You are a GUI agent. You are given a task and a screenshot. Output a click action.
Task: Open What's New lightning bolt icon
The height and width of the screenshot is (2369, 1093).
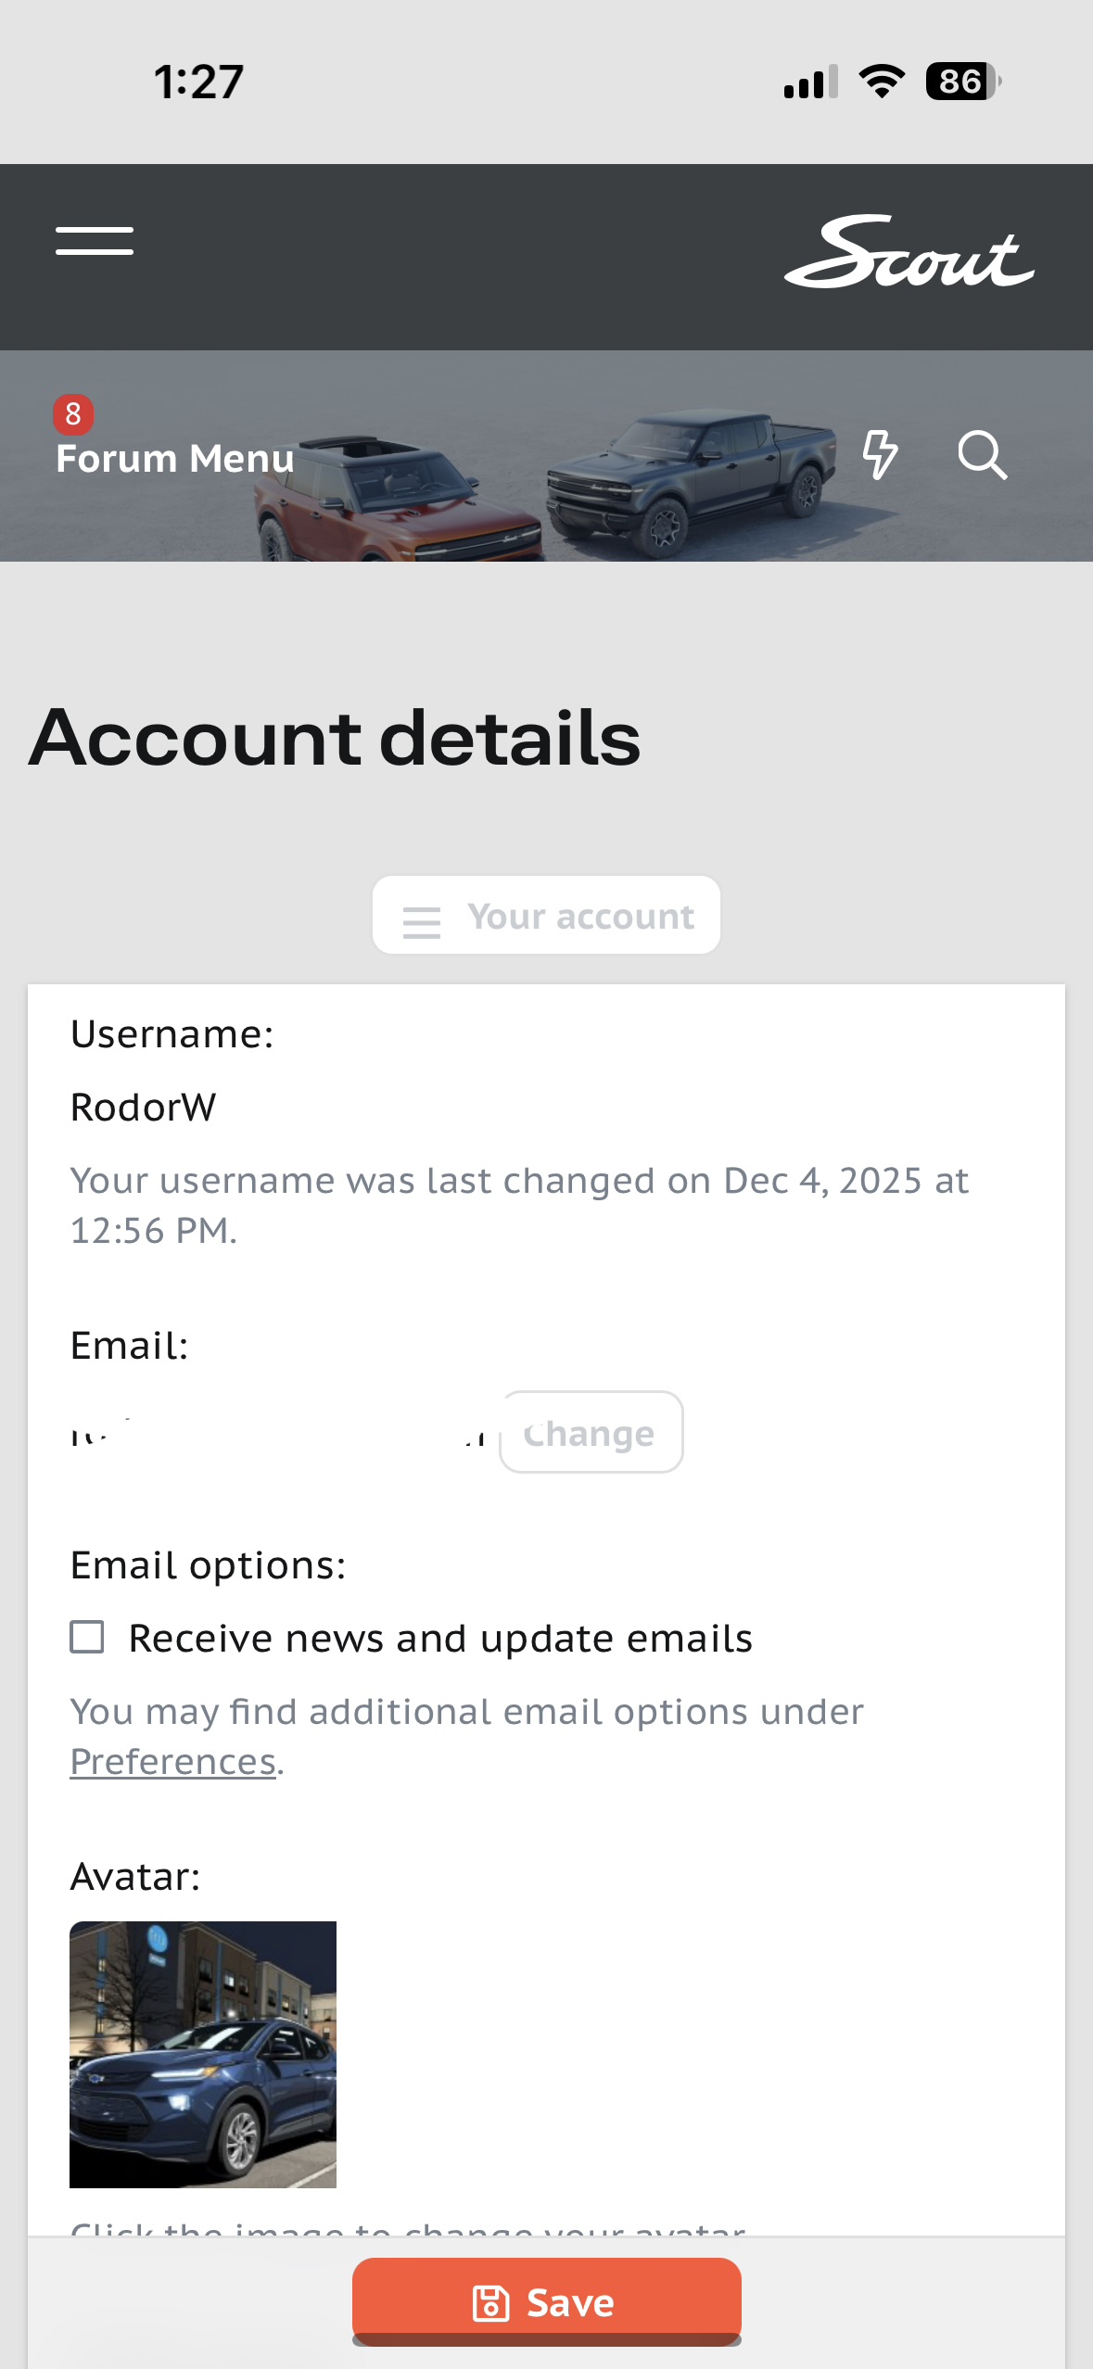click(x=879, y=454)
